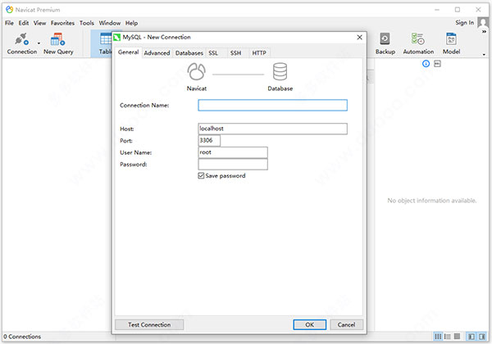
Task: Click the Host field containing localhost
Action: [273, 129]
